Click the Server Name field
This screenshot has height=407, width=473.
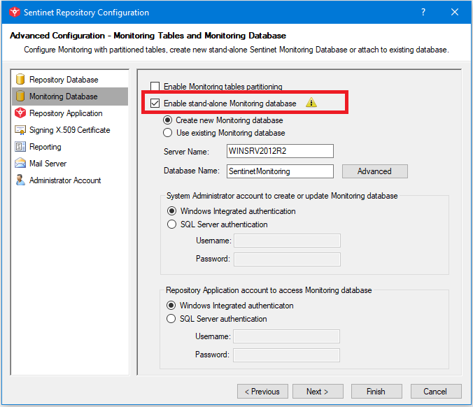(280, 151)
